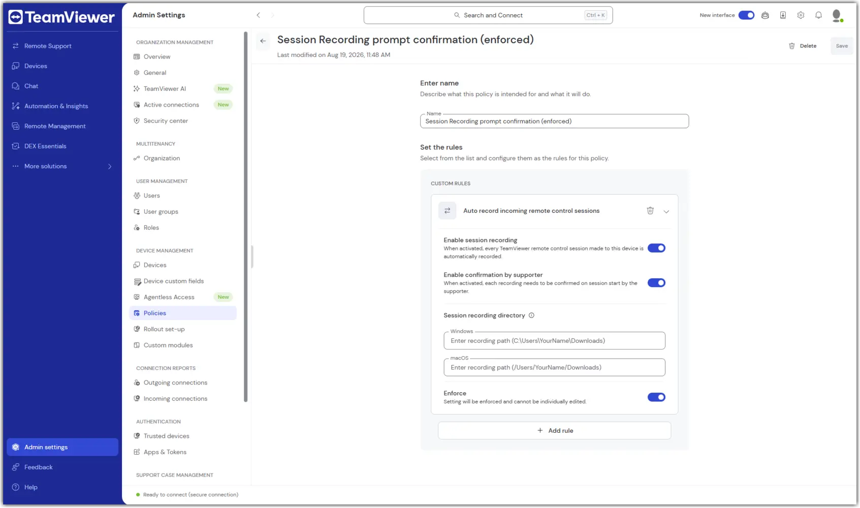Collapse the Auto record rule chevron
Image resolution: width=860 pixels, height=508 pixels.
pos(666,211)
